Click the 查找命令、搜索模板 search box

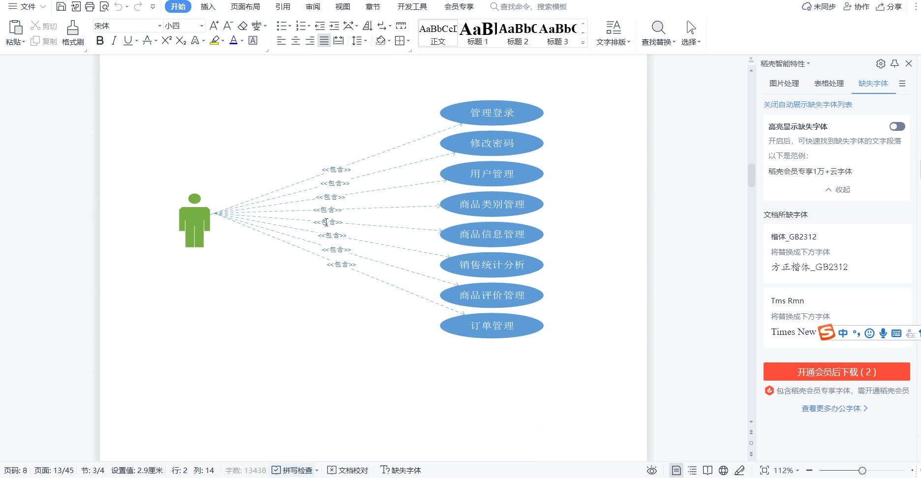pos(528,6)
